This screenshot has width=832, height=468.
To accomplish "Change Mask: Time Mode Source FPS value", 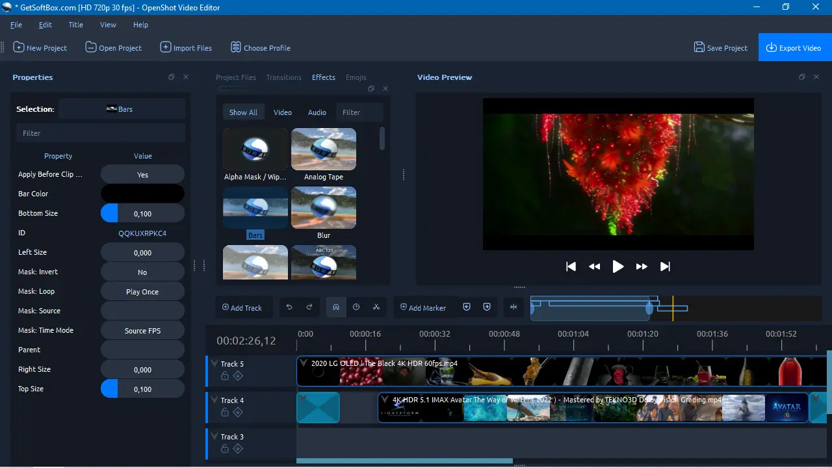I will click(142, 330).
